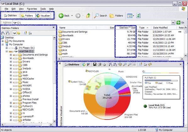
Task: Click the greyed fit-view icon in Visualizer
Action: (x=135, y=64)
